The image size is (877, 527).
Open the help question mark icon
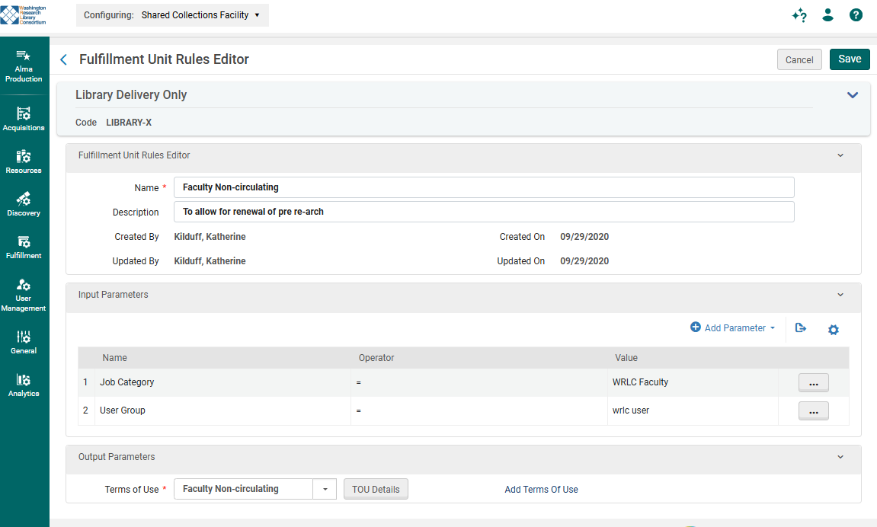pos(856,15)
